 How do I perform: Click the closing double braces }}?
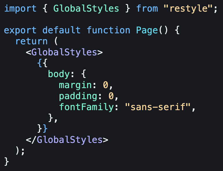click(x=42, y=128)
